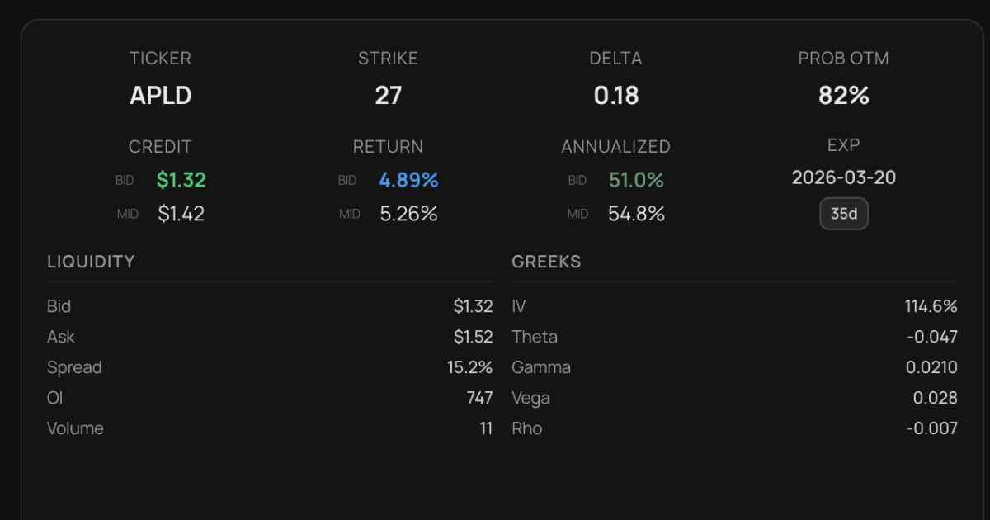The width and height of the screenshot is (990, 520).
Task: Select the APLD ticker symbol
Action: click(160, 96)
